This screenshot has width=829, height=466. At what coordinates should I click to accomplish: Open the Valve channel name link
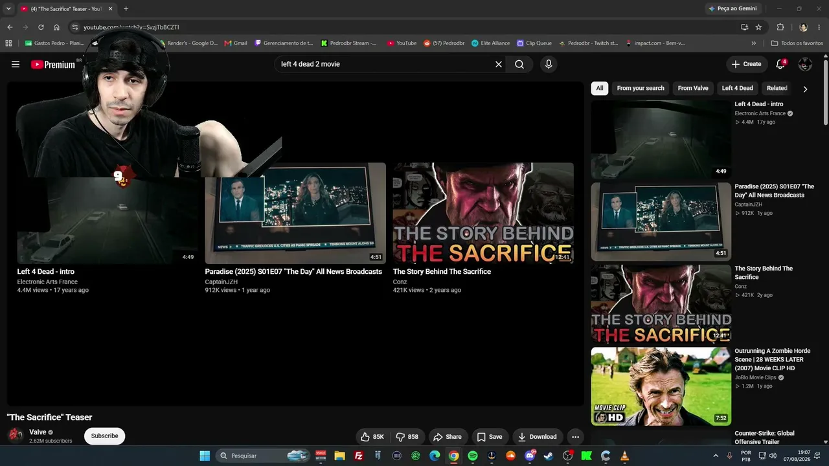[x=38, y=432]
